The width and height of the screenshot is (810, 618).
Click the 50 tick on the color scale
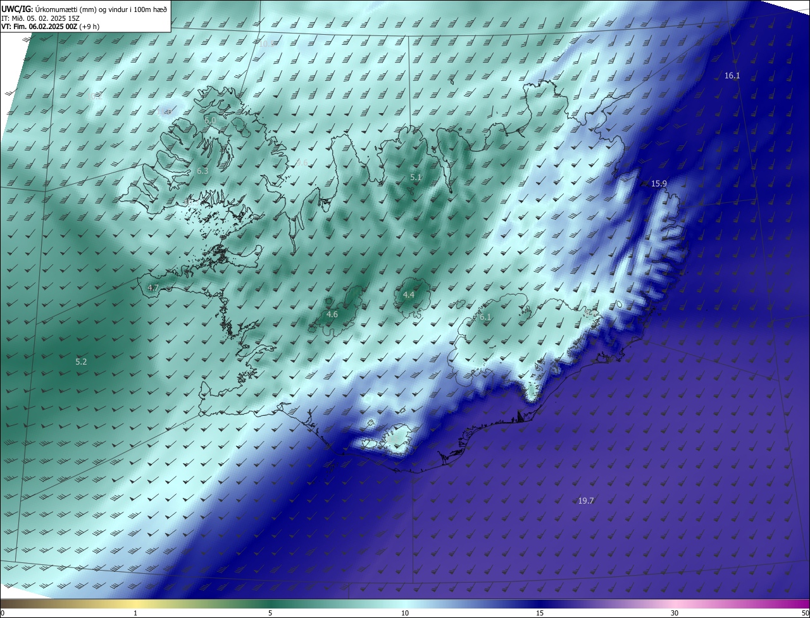805,613
